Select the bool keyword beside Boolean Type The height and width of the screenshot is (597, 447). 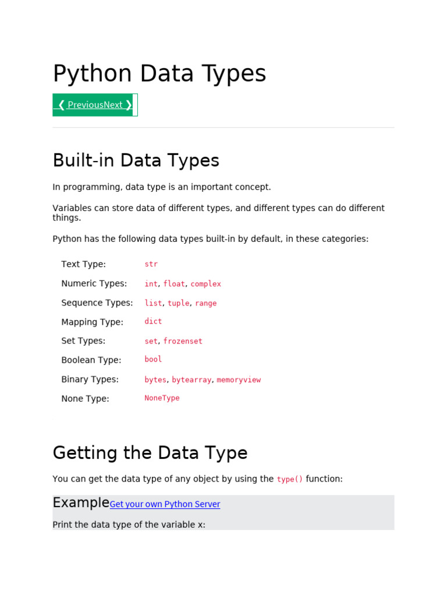pyautogui.click(x=153, y=359)
